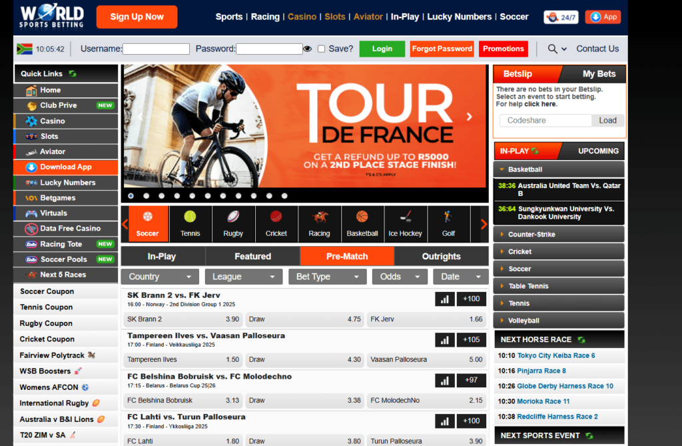Click the Forgot Password button
The height and width of the screenshot is (446, 682).
(442, 49)
